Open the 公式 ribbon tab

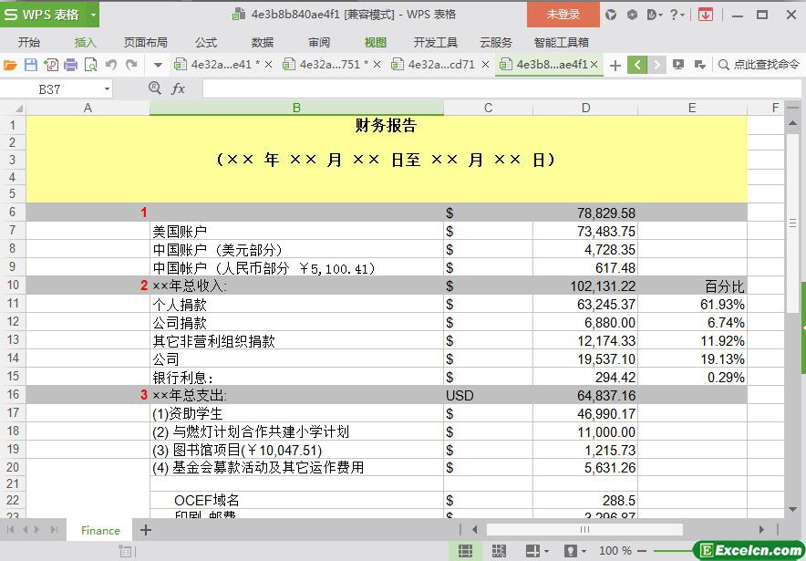tap(206, 42)
